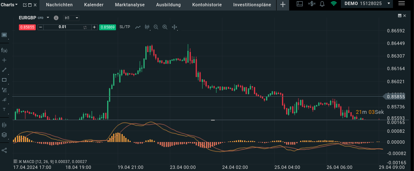
Task: Open the workspace layout icon in top bar
Action: point(299,4)
